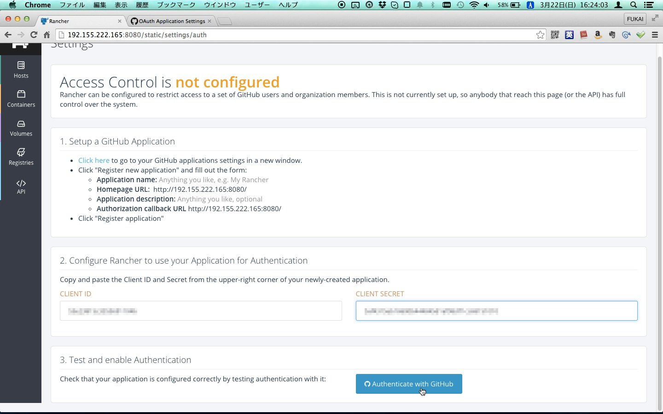Open volume control in menu bar
Image resolution: width=663 pixels, height=414 pixels.
point(487,5)
